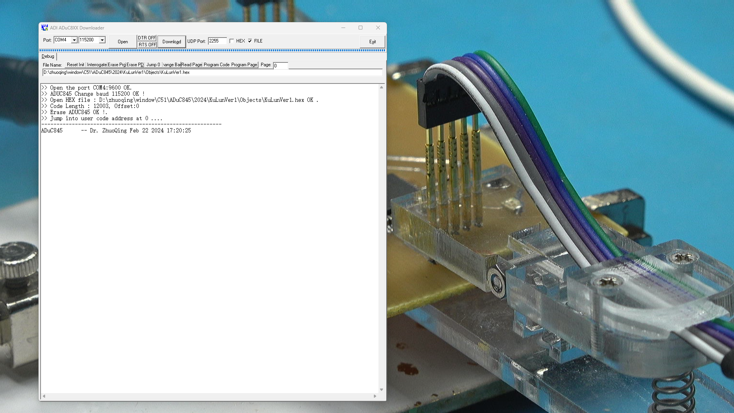The height and width of the screenshot is (413, 734).
Task: Click the Jump 0 button
Action: point(153,65)
